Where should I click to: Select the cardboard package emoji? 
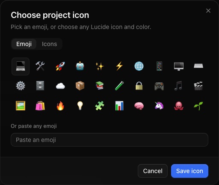coord(80,86)
